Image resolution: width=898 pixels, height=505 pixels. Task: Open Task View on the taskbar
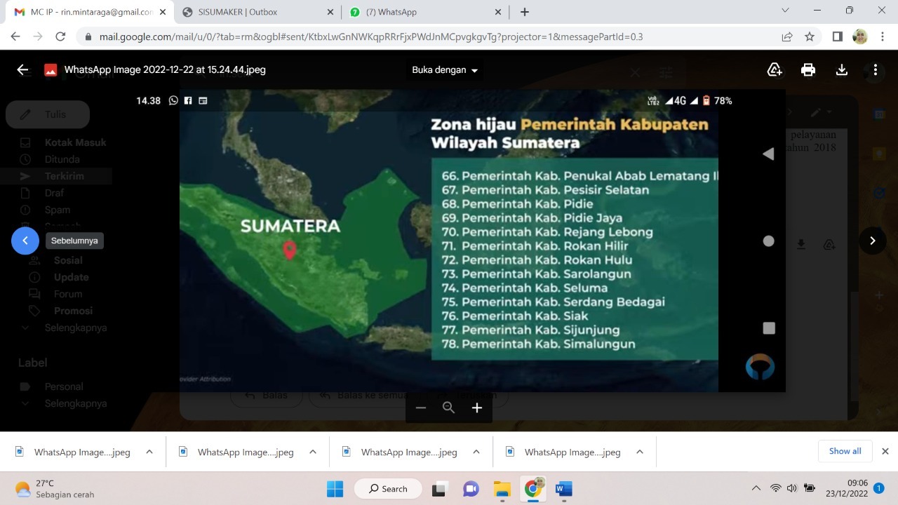(x=440, y=489)
